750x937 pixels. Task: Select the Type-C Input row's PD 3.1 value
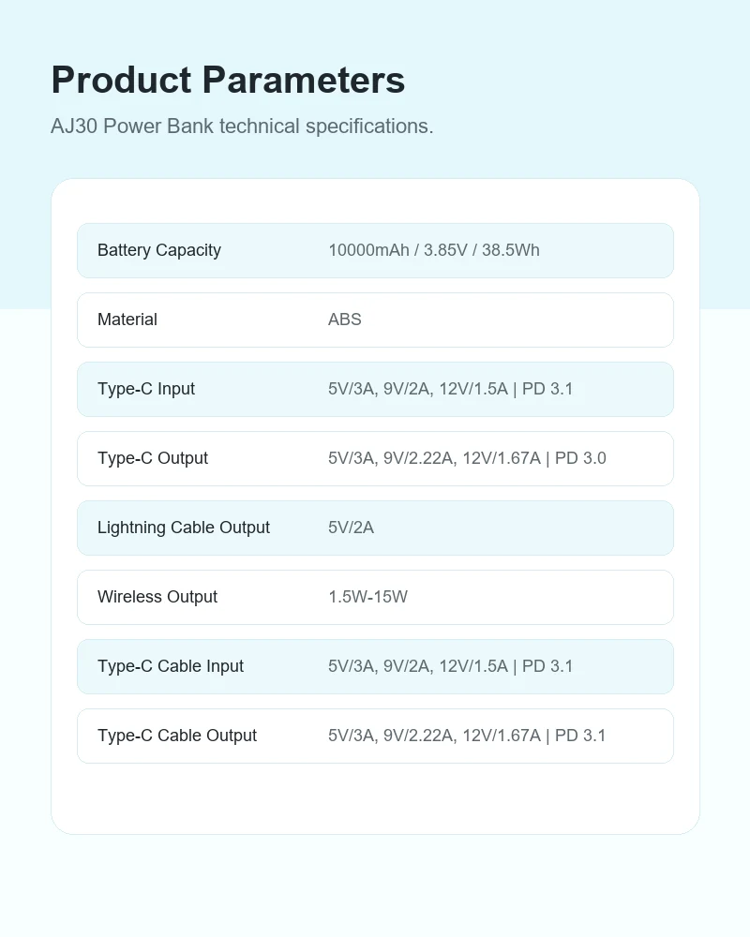pos(450,389)
